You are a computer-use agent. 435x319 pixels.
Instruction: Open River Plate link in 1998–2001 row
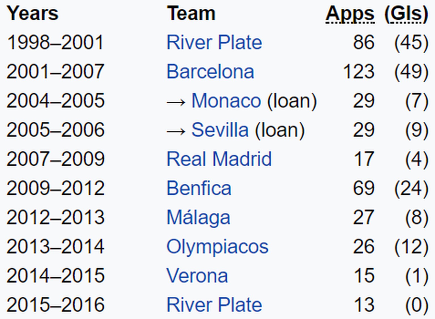coord(214,42)
